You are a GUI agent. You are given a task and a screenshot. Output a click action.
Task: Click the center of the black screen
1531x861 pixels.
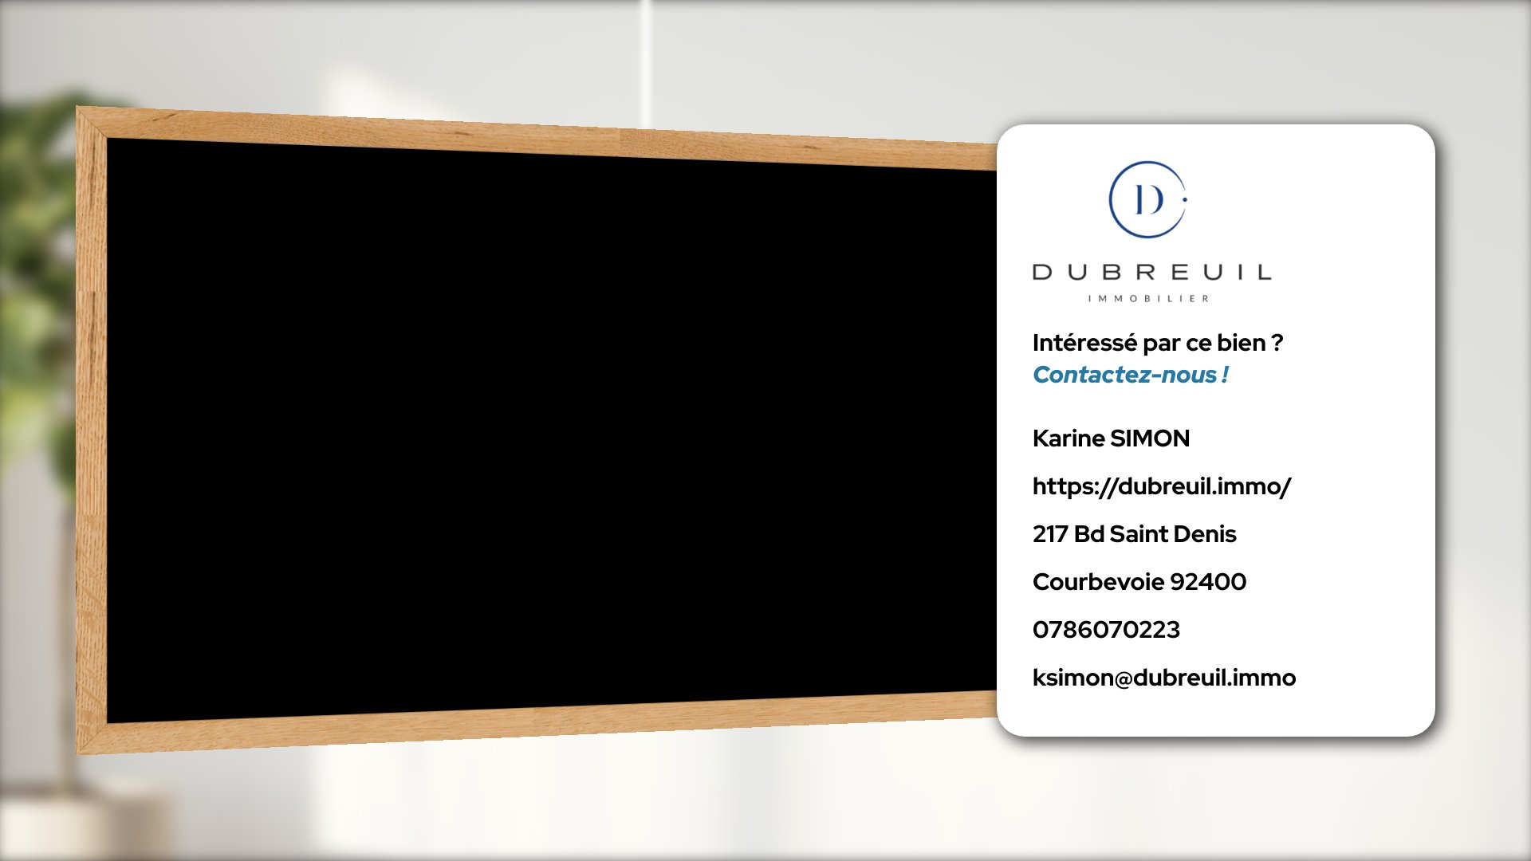[x=550, y=431]
